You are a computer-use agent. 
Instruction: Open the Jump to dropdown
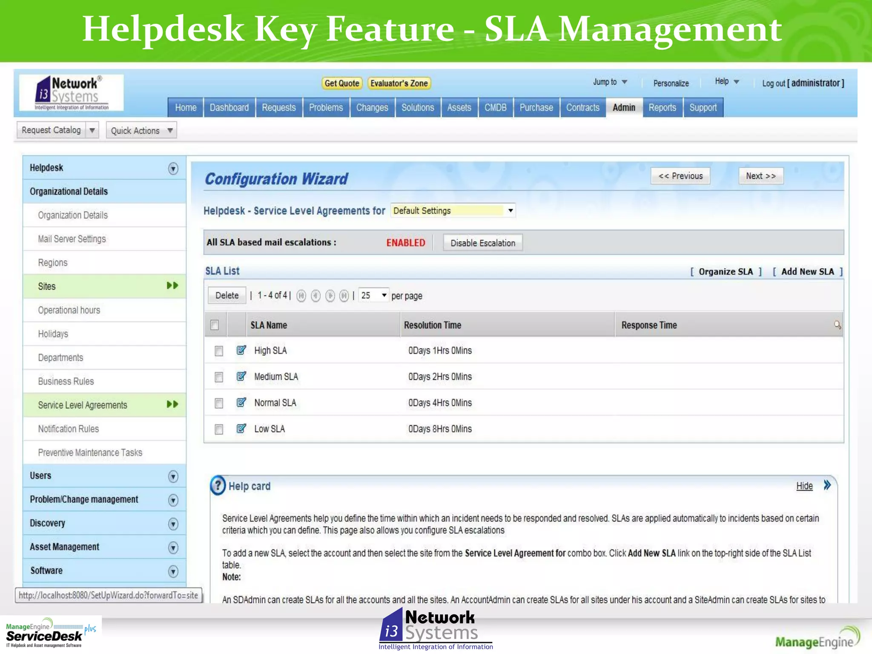click(610, 82)
